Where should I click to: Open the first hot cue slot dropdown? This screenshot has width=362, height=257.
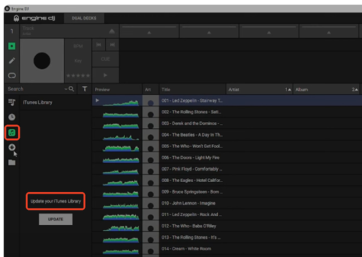pos(149,31)
